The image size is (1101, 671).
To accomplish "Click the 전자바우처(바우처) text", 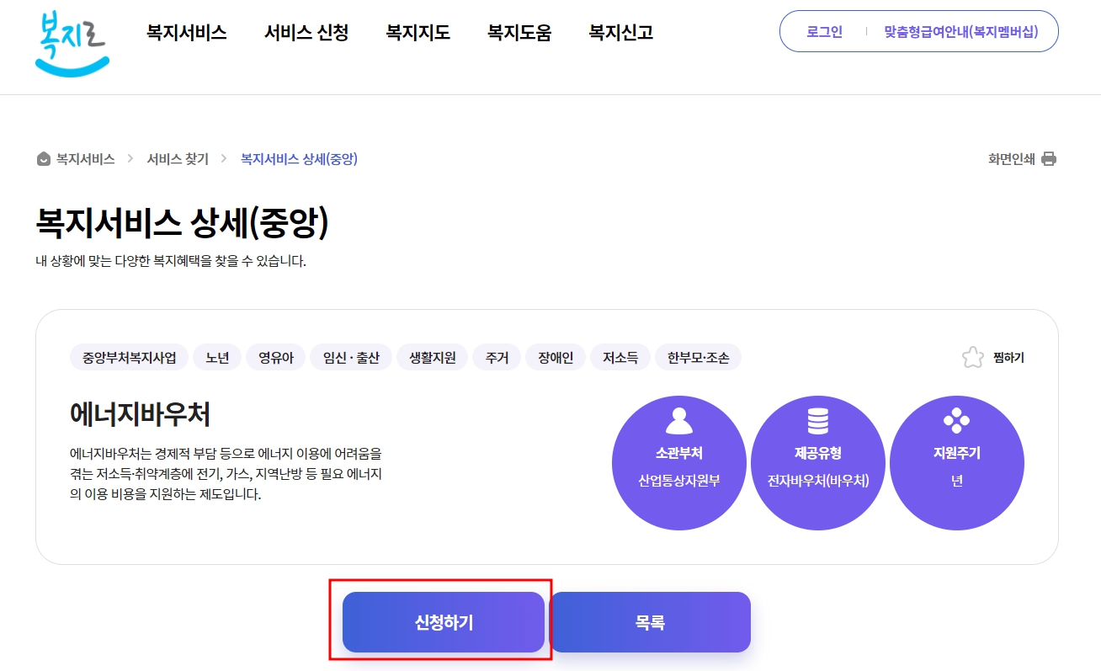I will 817,481.
